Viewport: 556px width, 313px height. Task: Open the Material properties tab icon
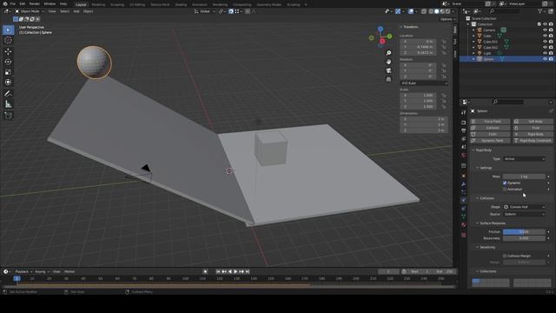tap(463, 224)
